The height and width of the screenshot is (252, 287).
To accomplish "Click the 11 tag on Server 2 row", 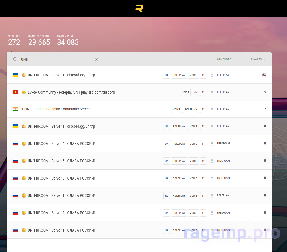I will (203, 213).
